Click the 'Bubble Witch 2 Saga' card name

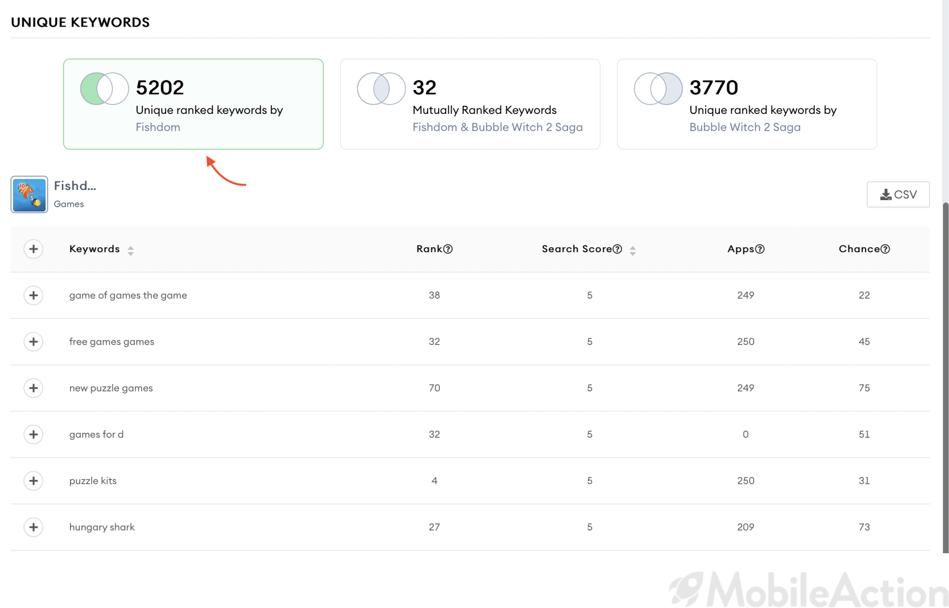(x=745, y=127)
